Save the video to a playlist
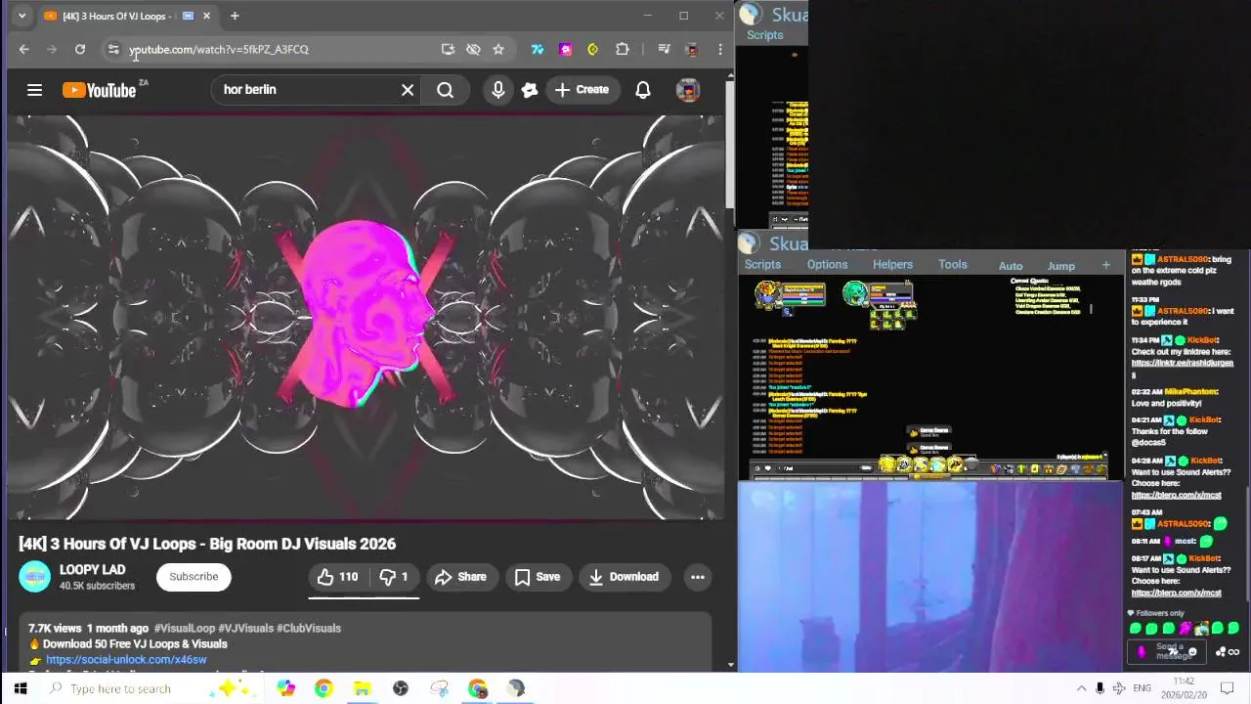Screen dimensions: 1251x704 [538, 577]
